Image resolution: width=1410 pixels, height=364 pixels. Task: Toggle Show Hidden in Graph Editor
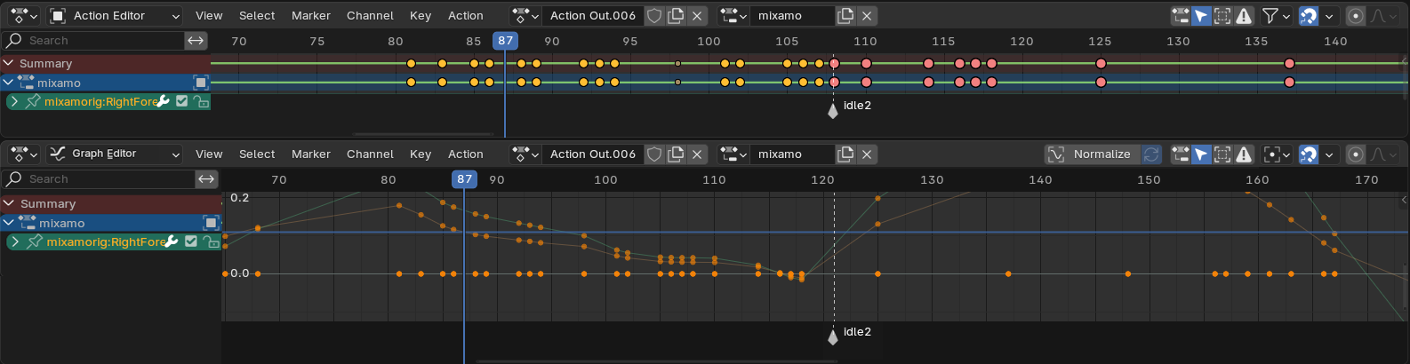click(1222, 154)
